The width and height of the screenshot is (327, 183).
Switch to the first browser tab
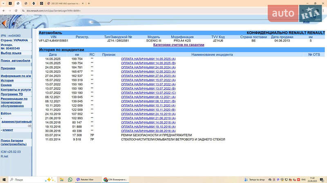(10, 3)
